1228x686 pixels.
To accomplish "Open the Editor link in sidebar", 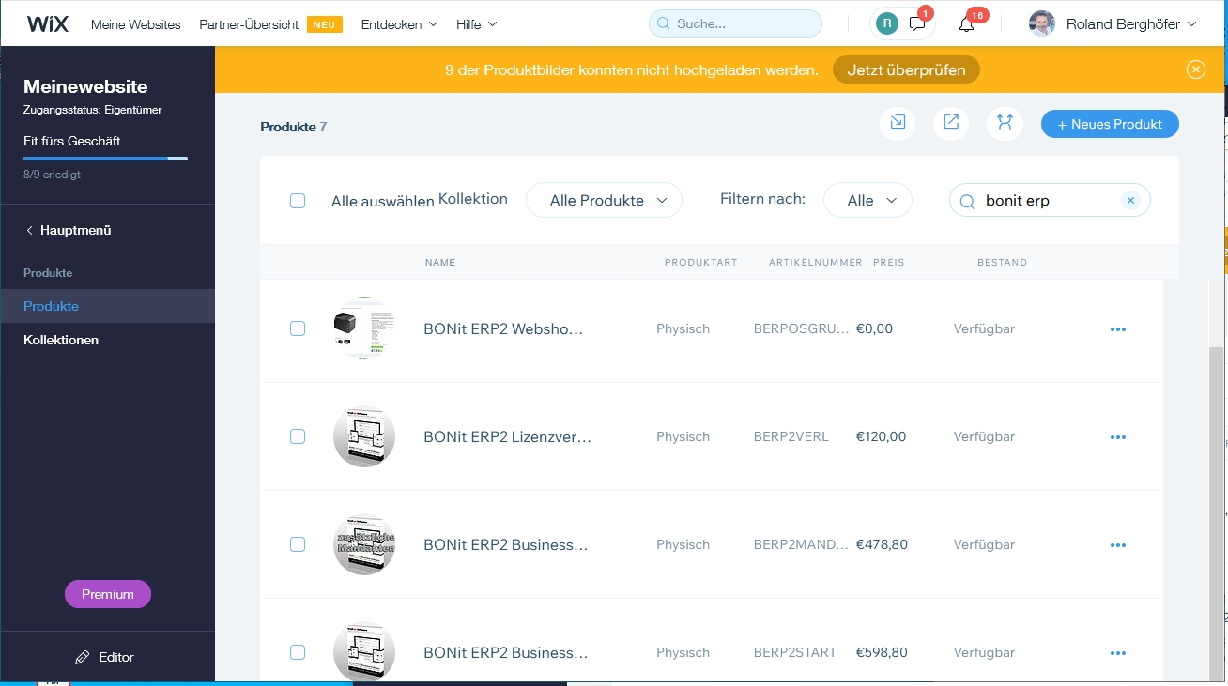I will click(x=116, y=657).
